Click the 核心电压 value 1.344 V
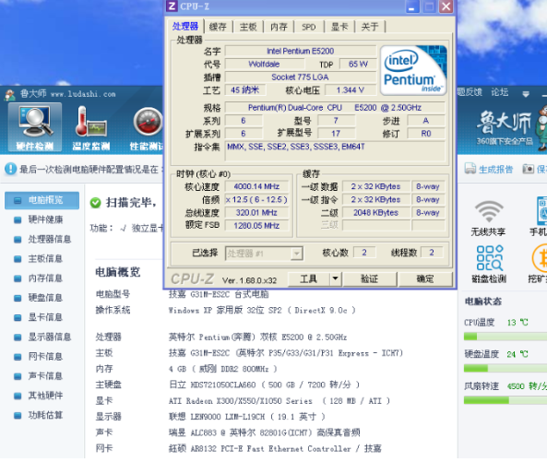Image resolution: width=547 pixels, height=462 pixels. (x=351, y=90)
